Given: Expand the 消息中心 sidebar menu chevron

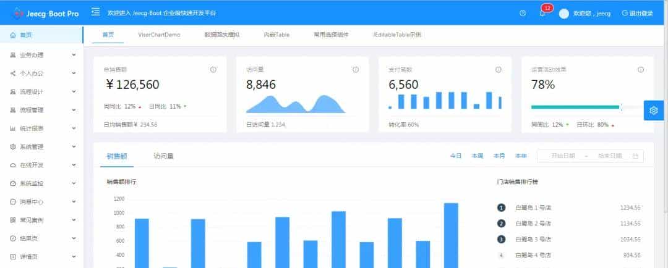Looking at the screenshot, I should point(74,202).
